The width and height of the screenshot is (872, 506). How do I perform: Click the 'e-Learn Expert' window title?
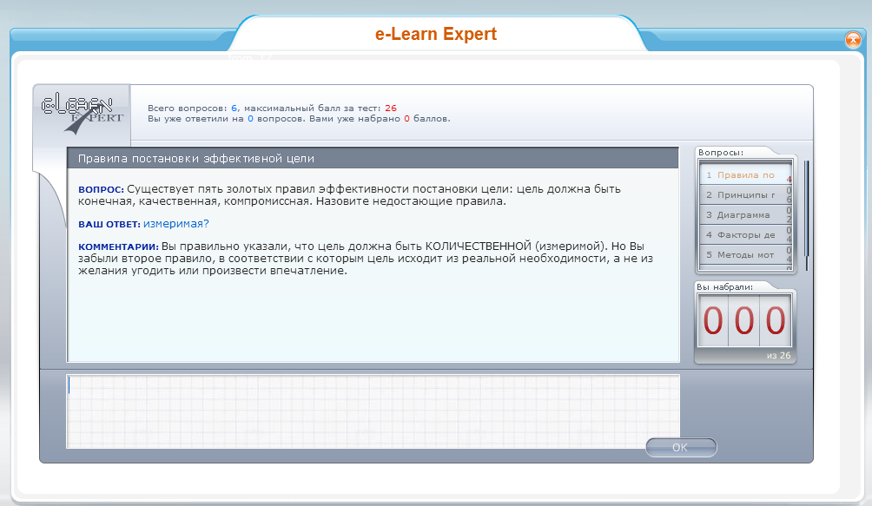pos(436,34)
